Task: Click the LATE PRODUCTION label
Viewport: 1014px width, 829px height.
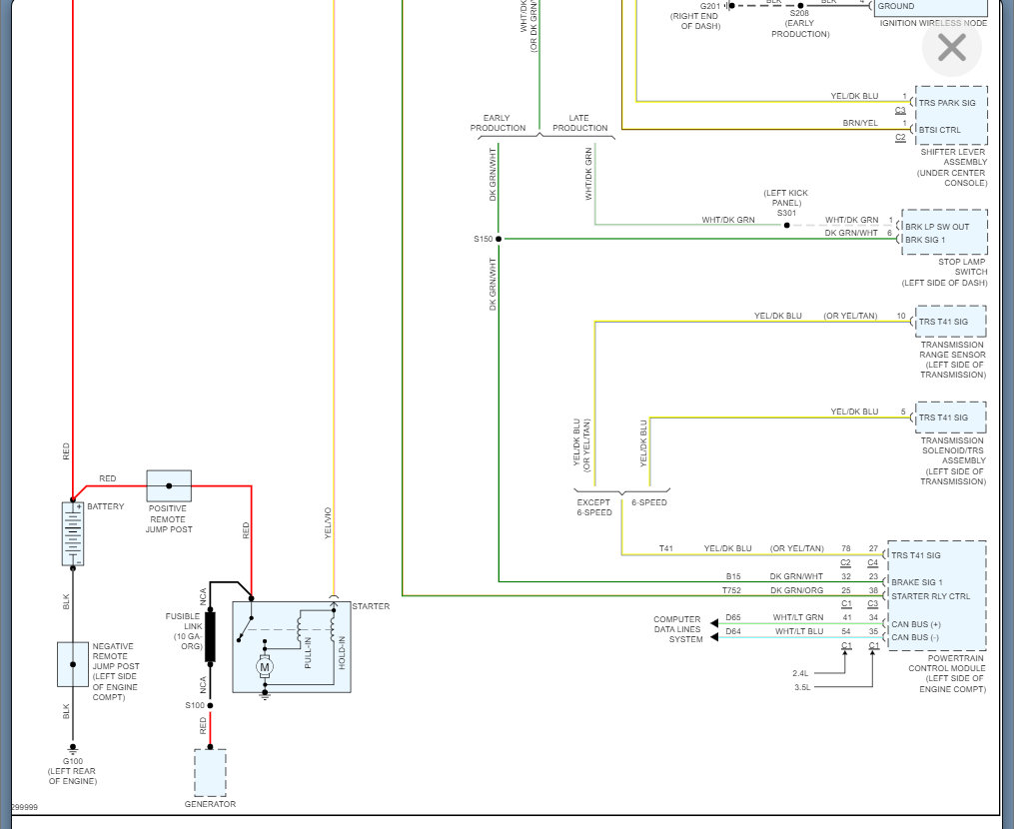Action: [579, 123]
